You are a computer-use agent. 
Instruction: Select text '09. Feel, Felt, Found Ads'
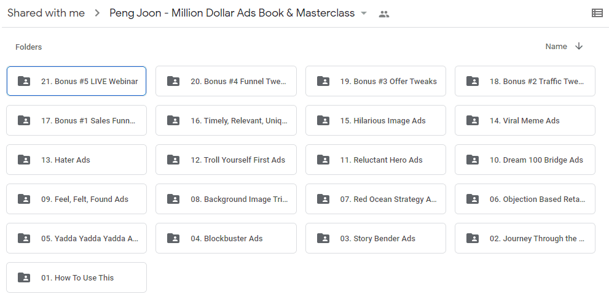click(x=85, y=199)
